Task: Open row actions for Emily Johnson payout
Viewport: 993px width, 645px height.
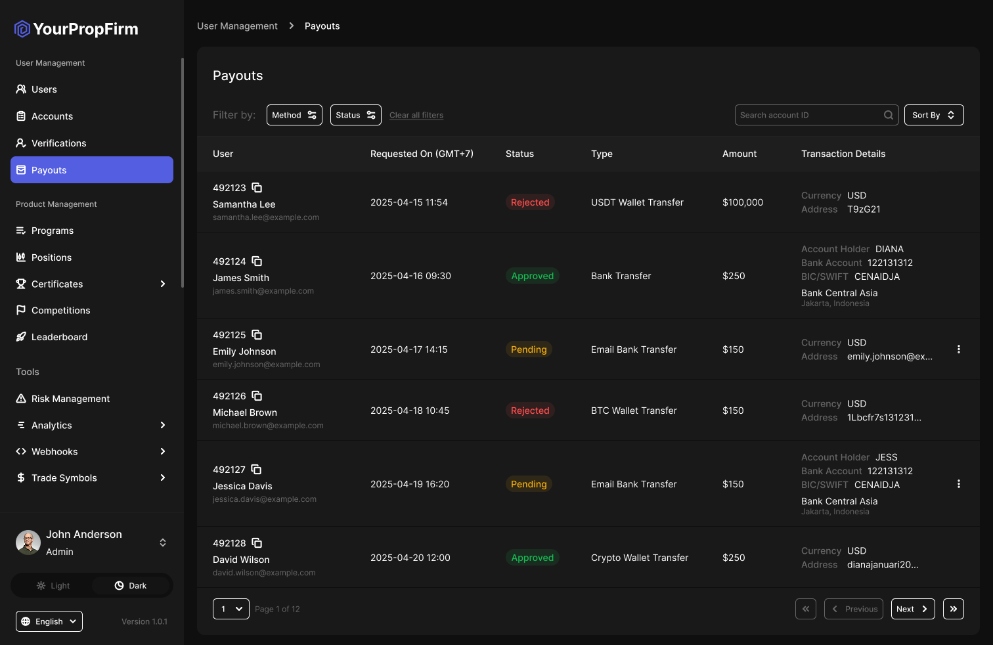Action: pyautogui.click(x=958, y=349)
